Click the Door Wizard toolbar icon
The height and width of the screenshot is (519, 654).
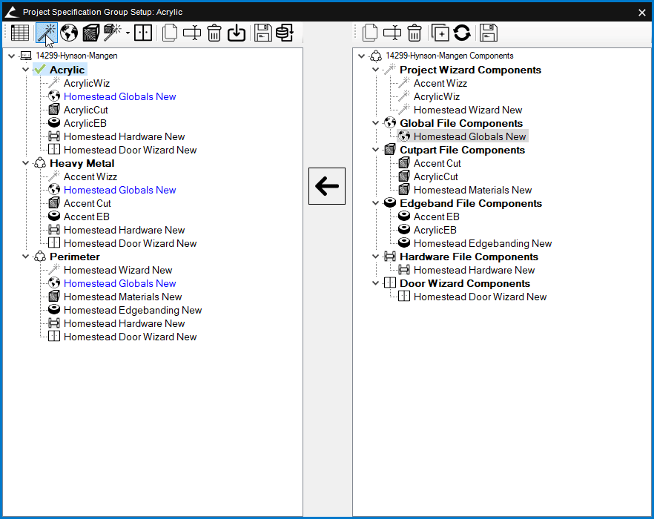(143, 33)
